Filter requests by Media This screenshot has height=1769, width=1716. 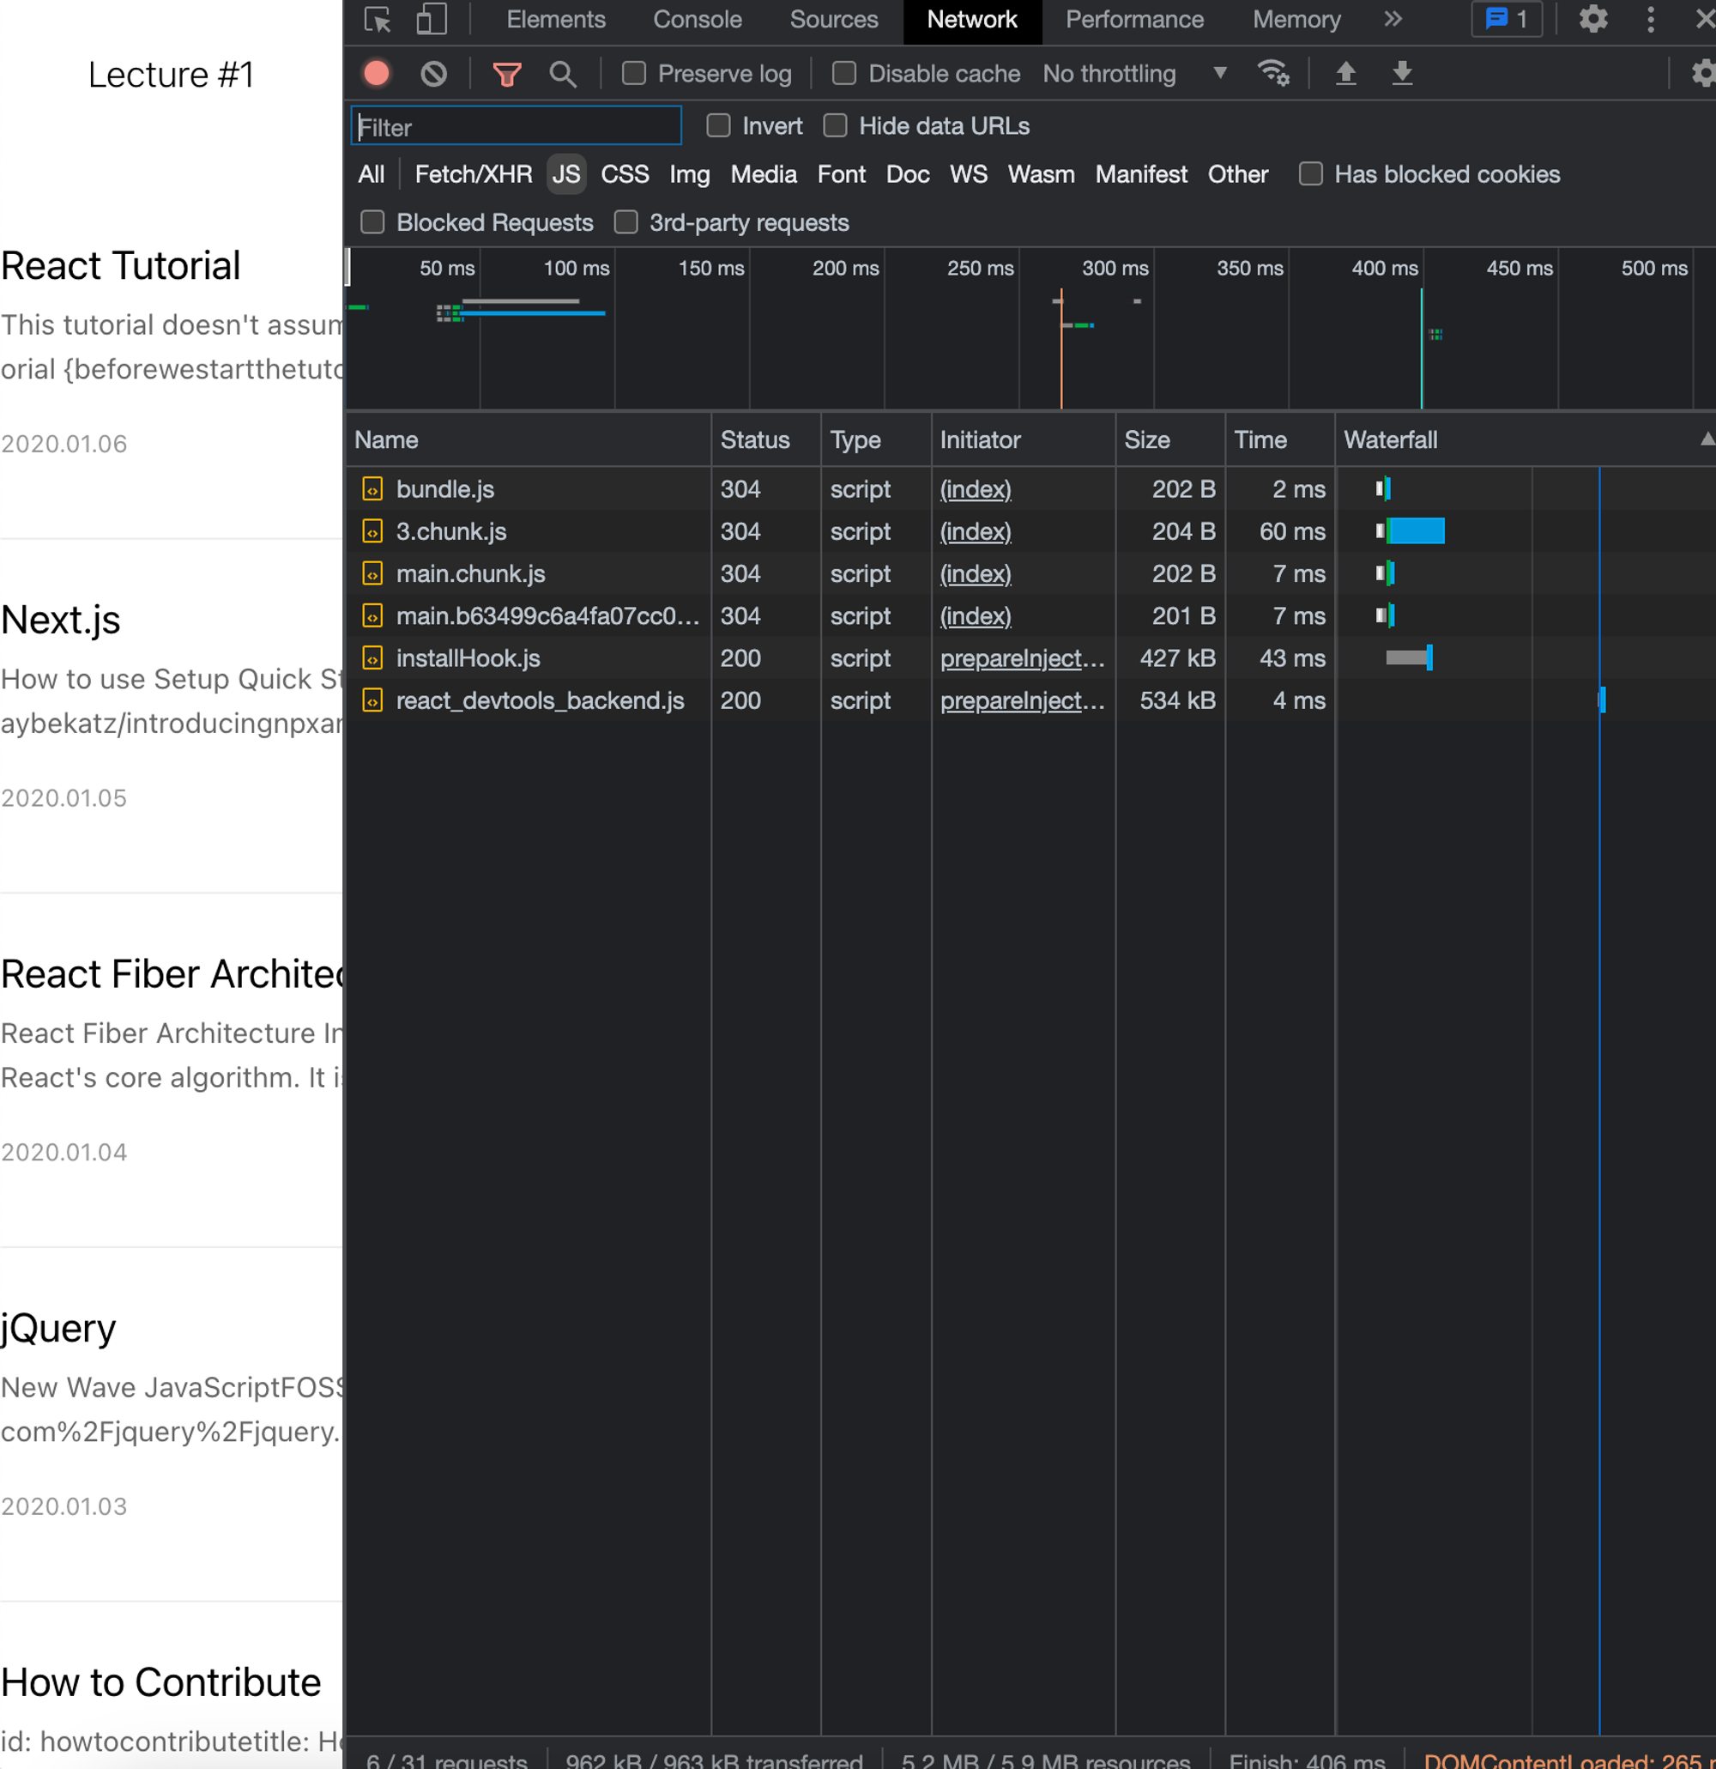(764, 174)
